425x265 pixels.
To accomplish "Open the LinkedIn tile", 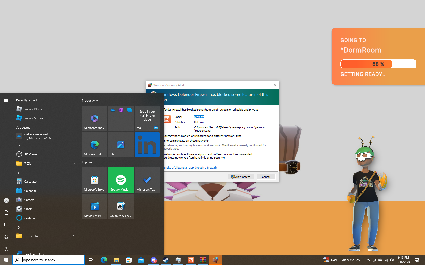I will pyautogui.click(x=147, y=145).
